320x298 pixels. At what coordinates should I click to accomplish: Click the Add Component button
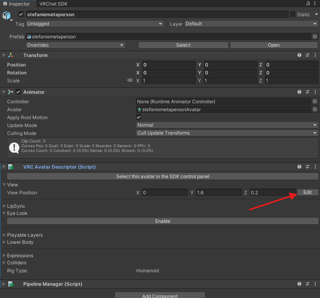coord(160,295)
